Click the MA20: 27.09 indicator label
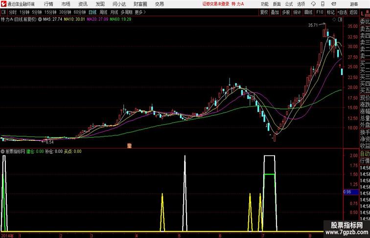 pyautogui.click(x=97, y=20)
